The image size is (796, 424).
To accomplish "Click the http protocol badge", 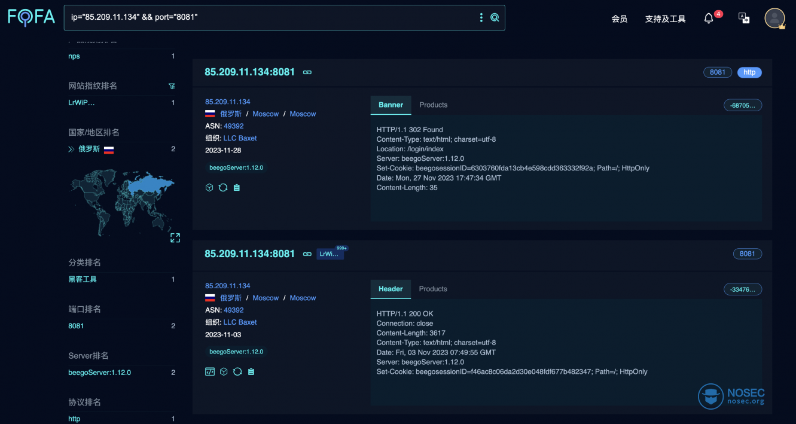I will point(749,72).
